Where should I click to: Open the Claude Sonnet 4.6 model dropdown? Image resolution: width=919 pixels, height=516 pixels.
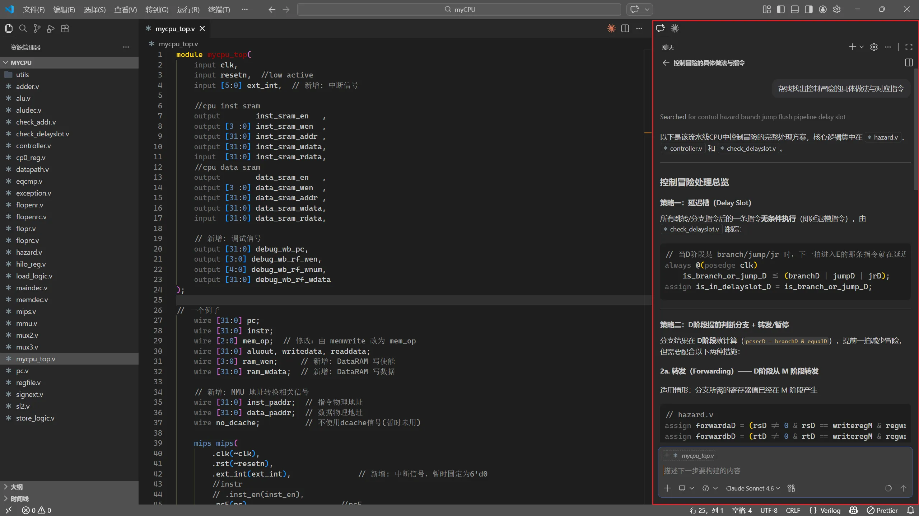pyautogui.click(x=753, y=488)
